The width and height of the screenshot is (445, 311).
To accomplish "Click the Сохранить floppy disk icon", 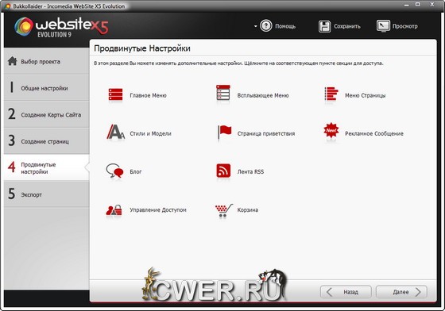I will click(324, 26).
